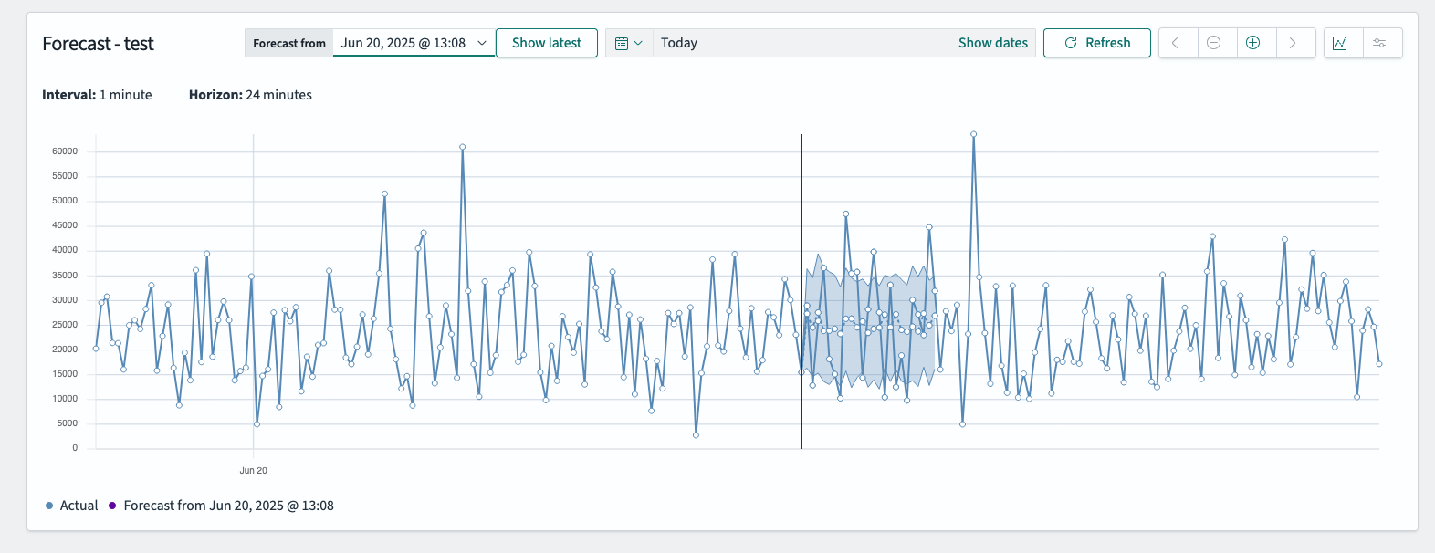This screenshot has height=553, width=1435.
Task: Click the peak data point near 61000
Action: tap(463, 147)
